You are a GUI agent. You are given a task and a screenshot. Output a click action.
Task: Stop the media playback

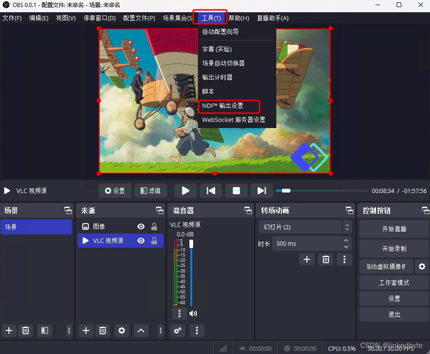click(x=236, y=191)
